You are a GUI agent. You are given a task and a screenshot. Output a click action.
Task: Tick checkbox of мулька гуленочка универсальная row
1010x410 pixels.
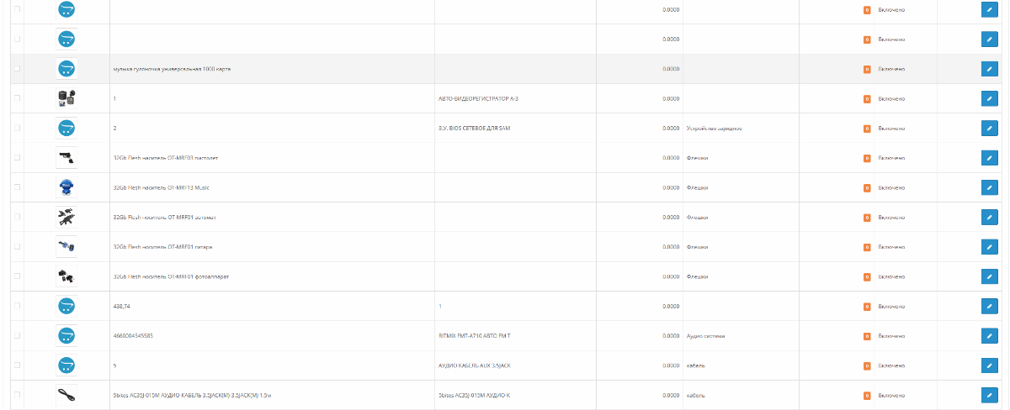[19, 69]
